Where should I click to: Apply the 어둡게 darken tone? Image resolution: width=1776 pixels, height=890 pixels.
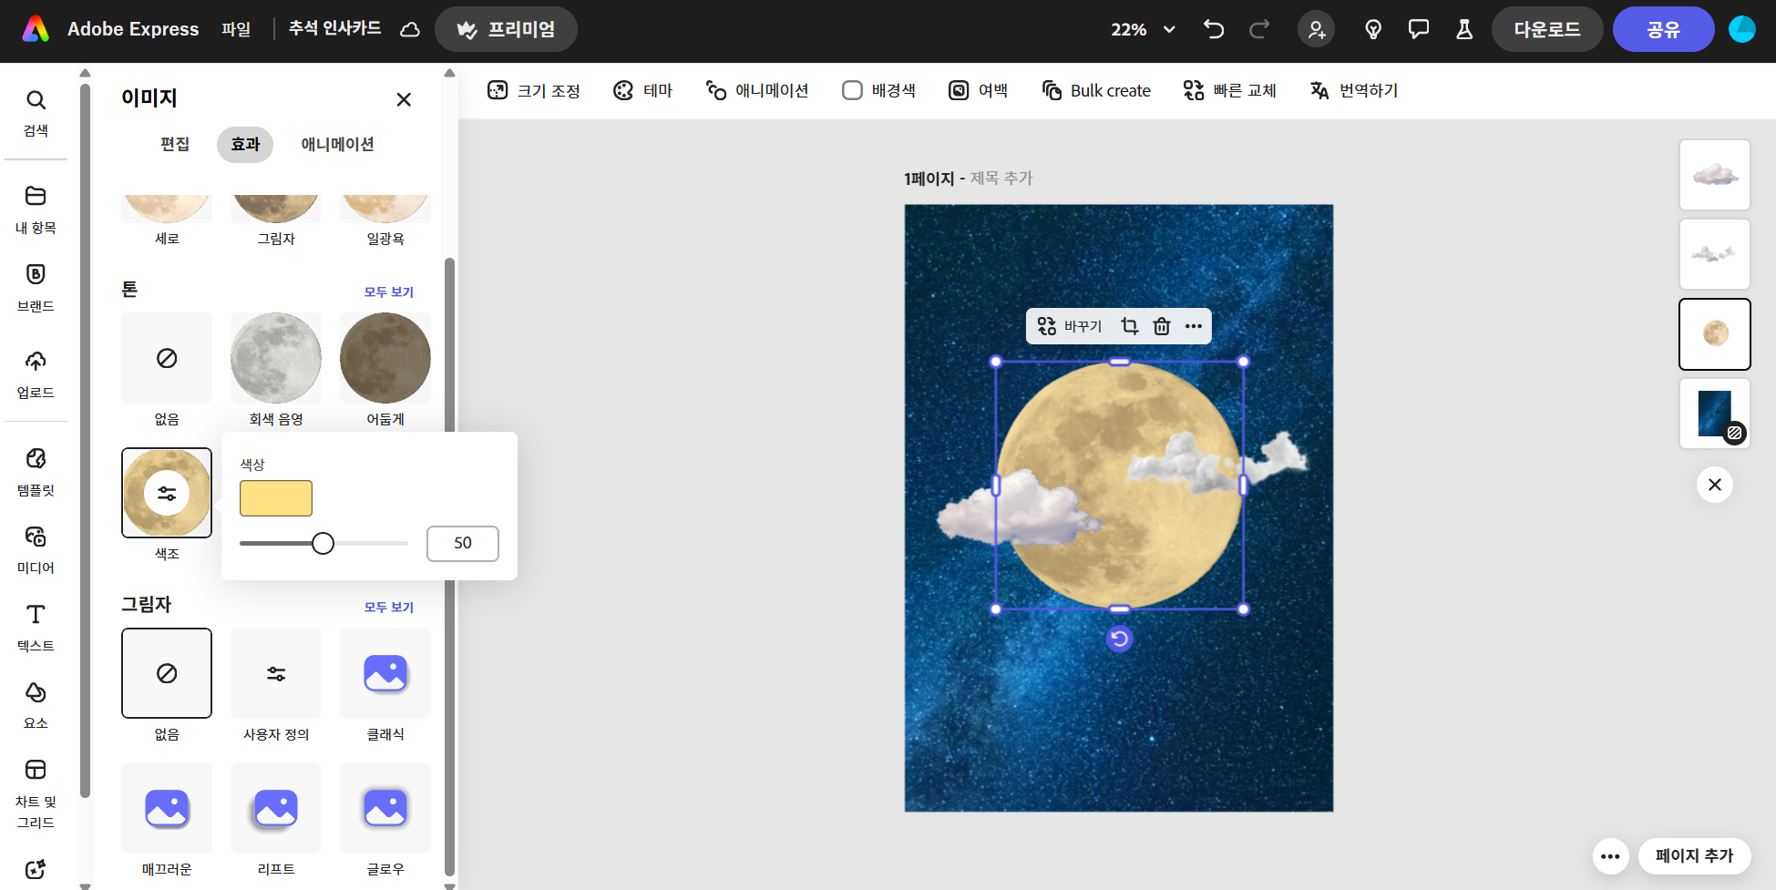(385, 358)
